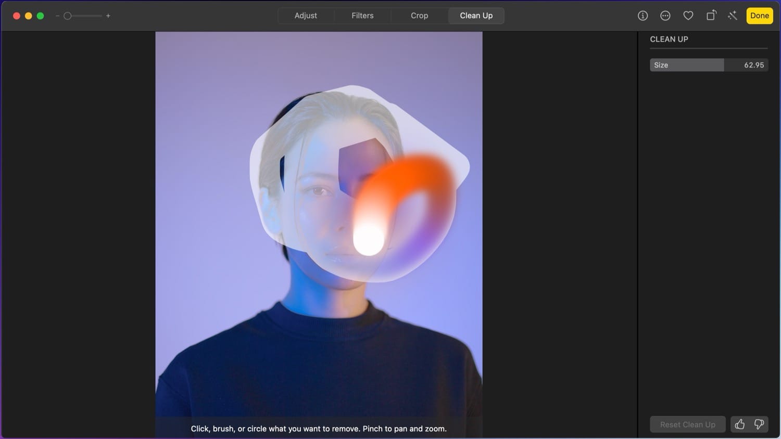
Task: Adjust the brush Size slider
Action: (687, 65)
